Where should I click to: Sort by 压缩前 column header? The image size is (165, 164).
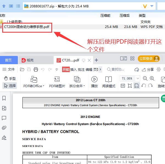point(105,16)
